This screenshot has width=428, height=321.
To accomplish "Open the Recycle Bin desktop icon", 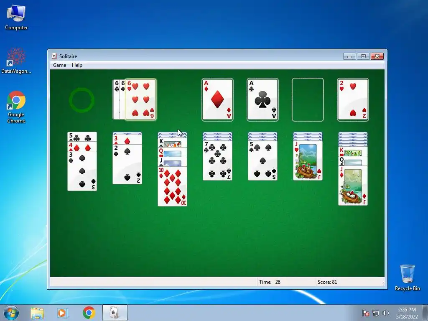I will click(407, 278).
